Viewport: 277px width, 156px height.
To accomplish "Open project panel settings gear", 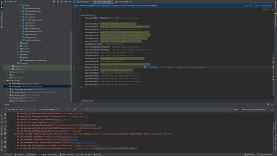I will point(66,2).
